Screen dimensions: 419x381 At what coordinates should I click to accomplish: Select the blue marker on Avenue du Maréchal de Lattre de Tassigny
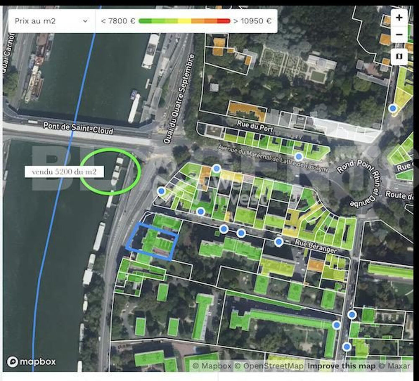298,156
